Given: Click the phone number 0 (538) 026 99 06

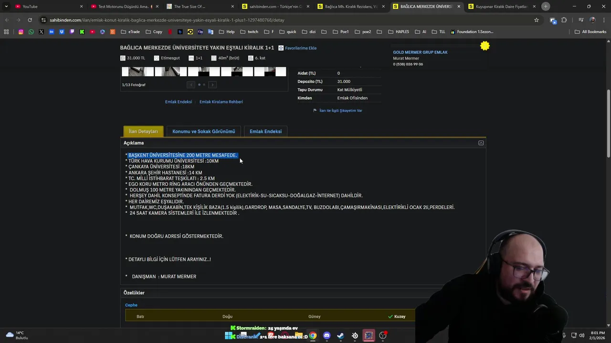Looking at the screenshot, I should point(408,64).
